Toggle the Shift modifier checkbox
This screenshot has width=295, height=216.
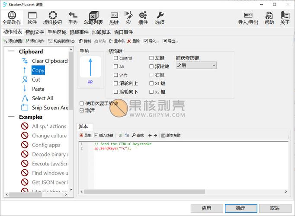tap(116, 75)
